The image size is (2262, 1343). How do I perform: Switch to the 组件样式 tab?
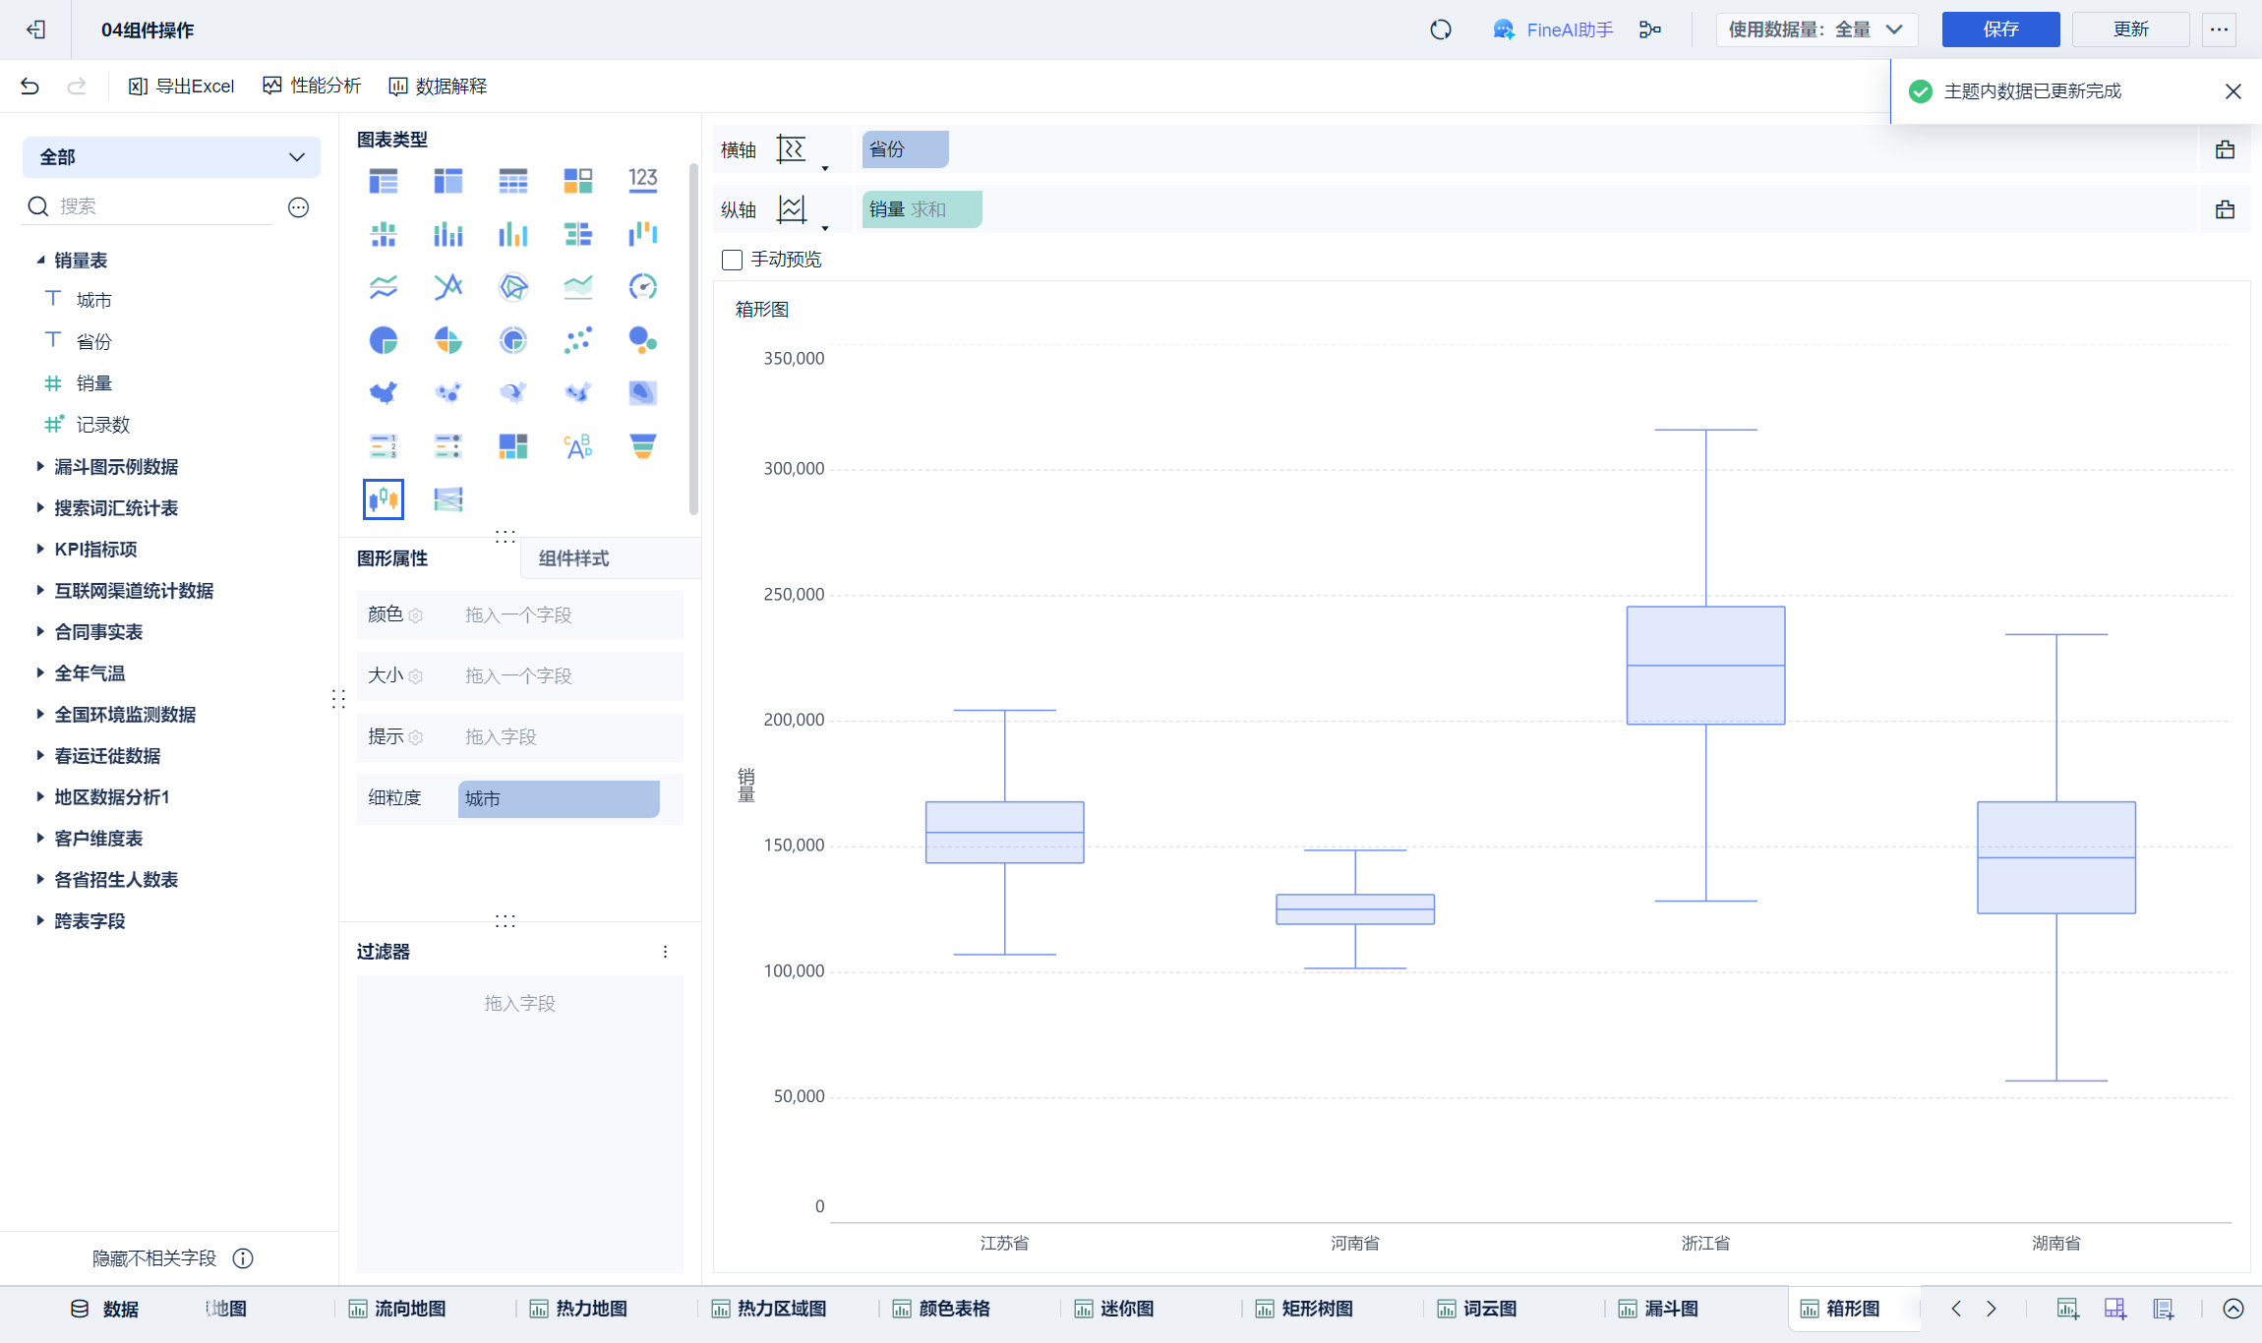574,558
